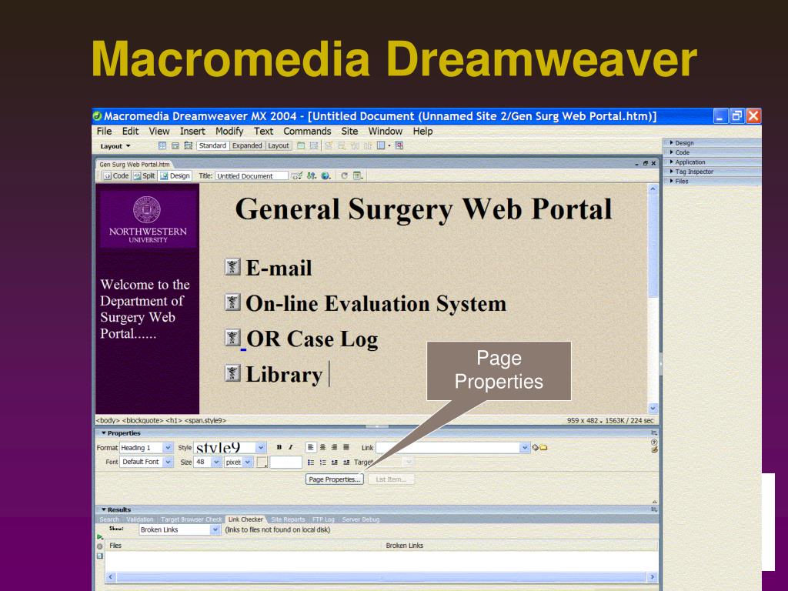
Task: Click the Refresh Design View icon
Action: click(x=344, y=176)
